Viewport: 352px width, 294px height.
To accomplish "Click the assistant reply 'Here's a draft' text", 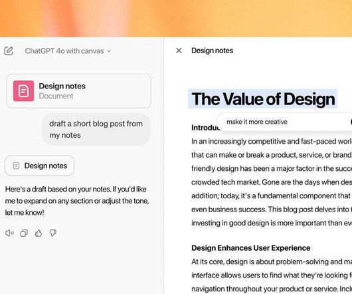I will coord(77,201).
